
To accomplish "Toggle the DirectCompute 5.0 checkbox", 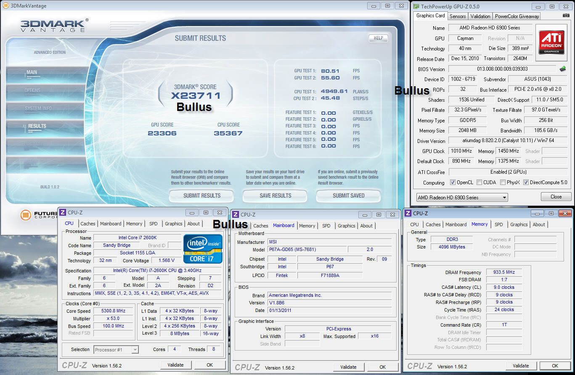I will 526,182.
